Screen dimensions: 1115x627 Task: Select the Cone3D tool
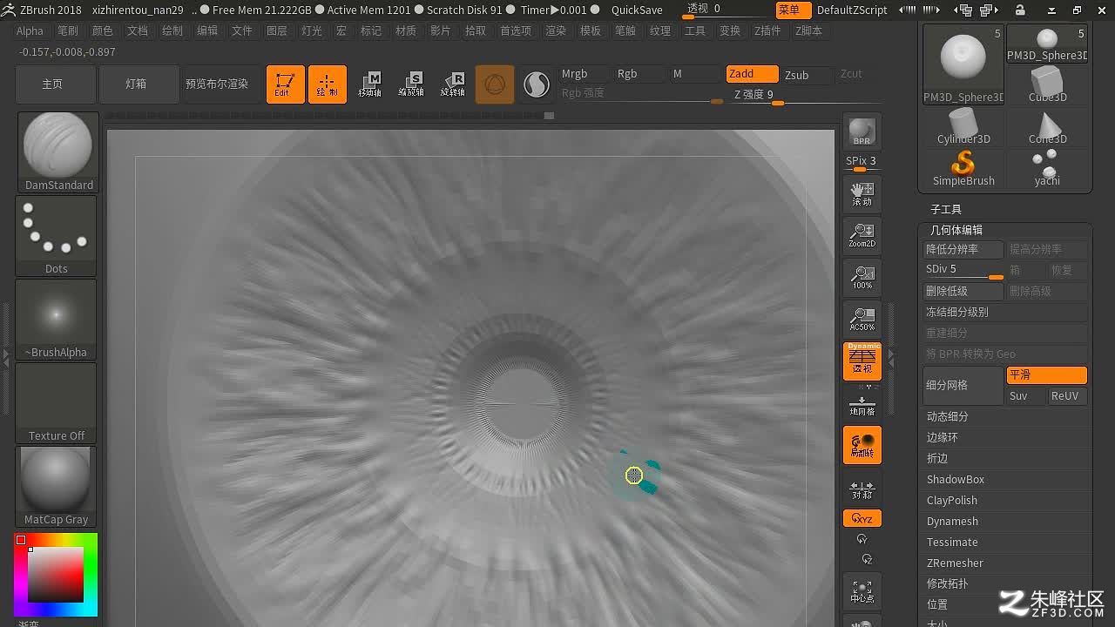click(x=1047, y=127)
